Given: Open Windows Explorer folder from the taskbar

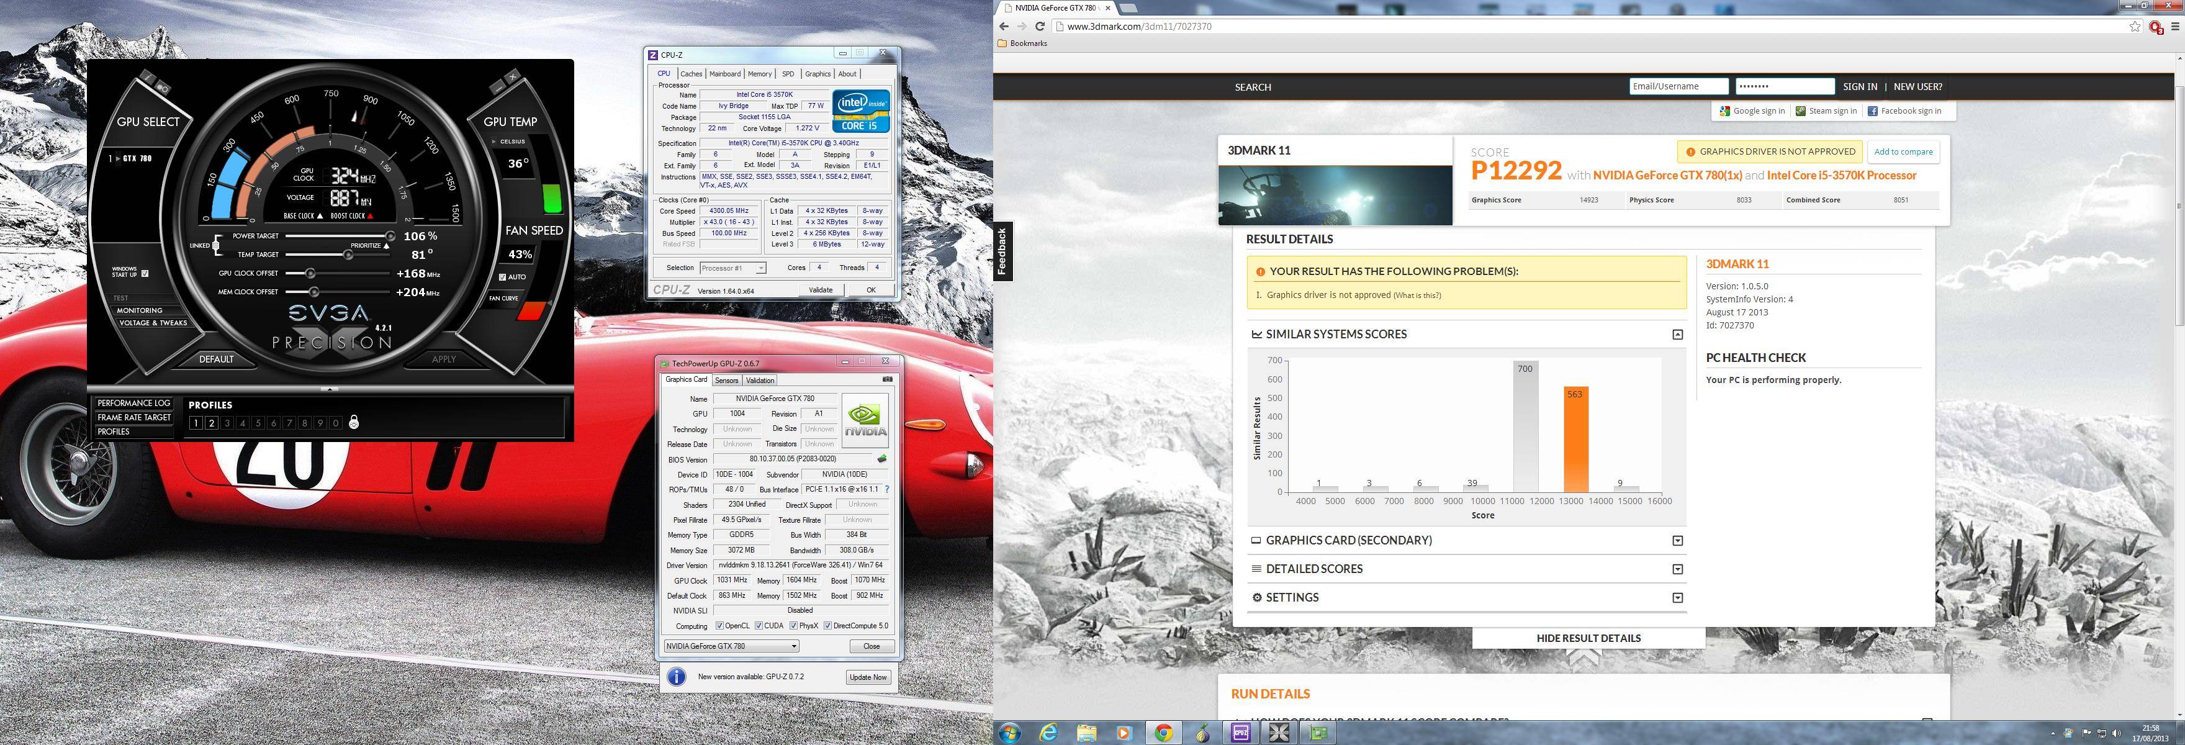Looking at the screenshot, I should coord(1088,733).
